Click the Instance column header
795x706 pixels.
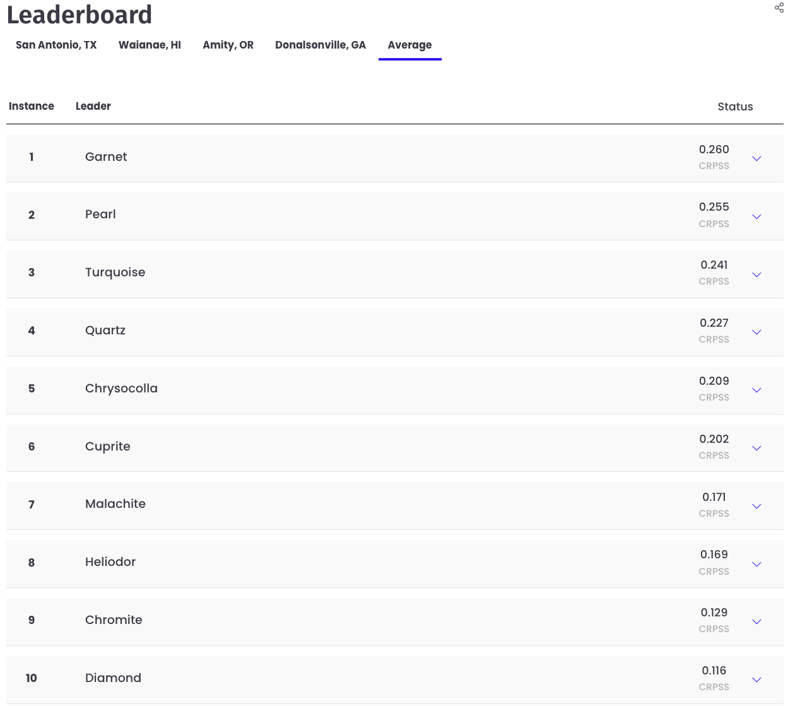pyautogui.click(x=32, y=106)
